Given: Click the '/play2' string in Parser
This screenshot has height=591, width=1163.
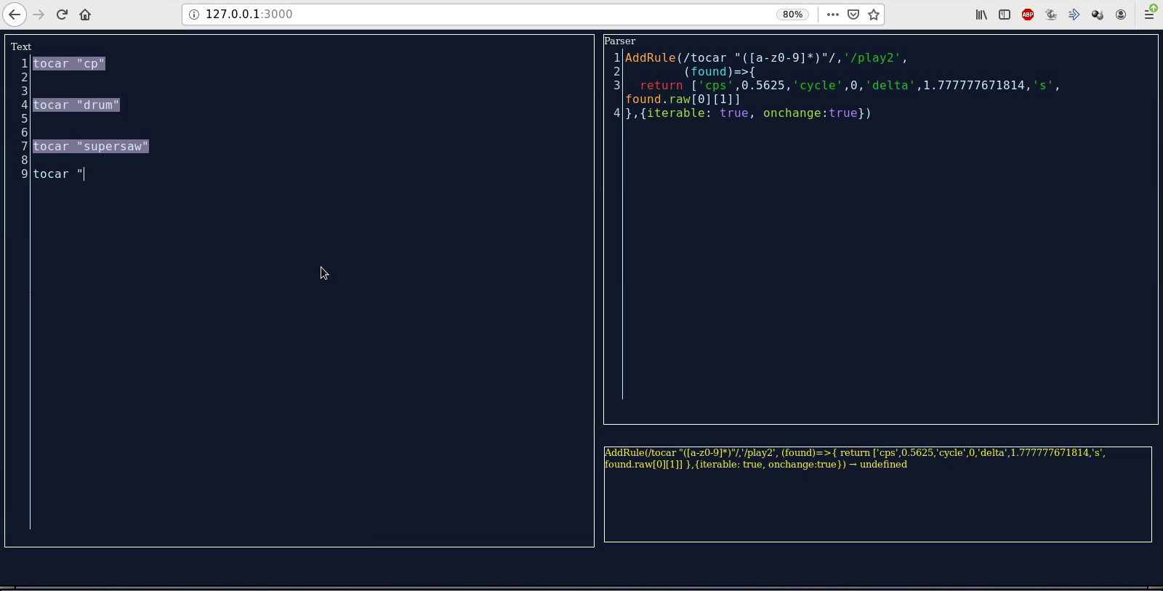Looking at the screenshot, I should (x=872, y=58).
